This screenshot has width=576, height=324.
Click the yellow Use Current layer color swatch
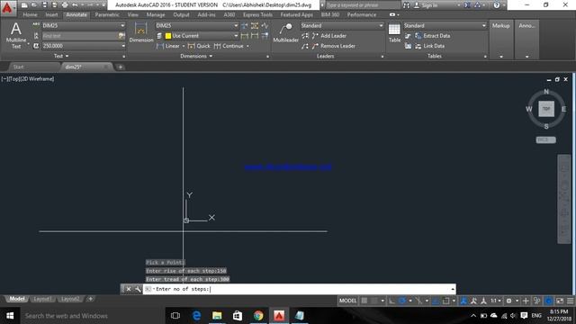click(x=168, y=36)
